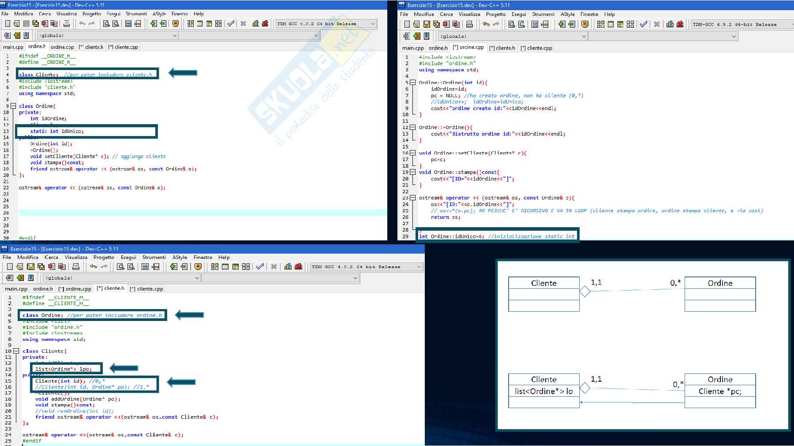This screenshot has width=794, height=446.
Task: Open the Esegui menu in the cliente.h window
Action: (128, 257)
